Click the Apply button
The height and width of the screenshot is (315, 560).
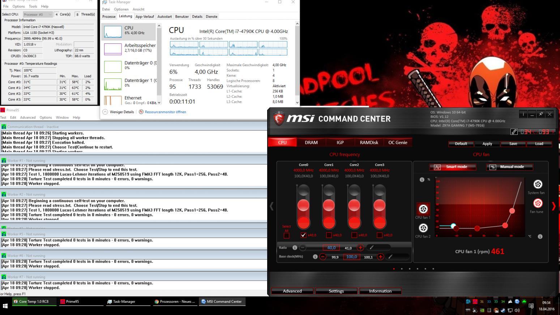click(487, 144)
